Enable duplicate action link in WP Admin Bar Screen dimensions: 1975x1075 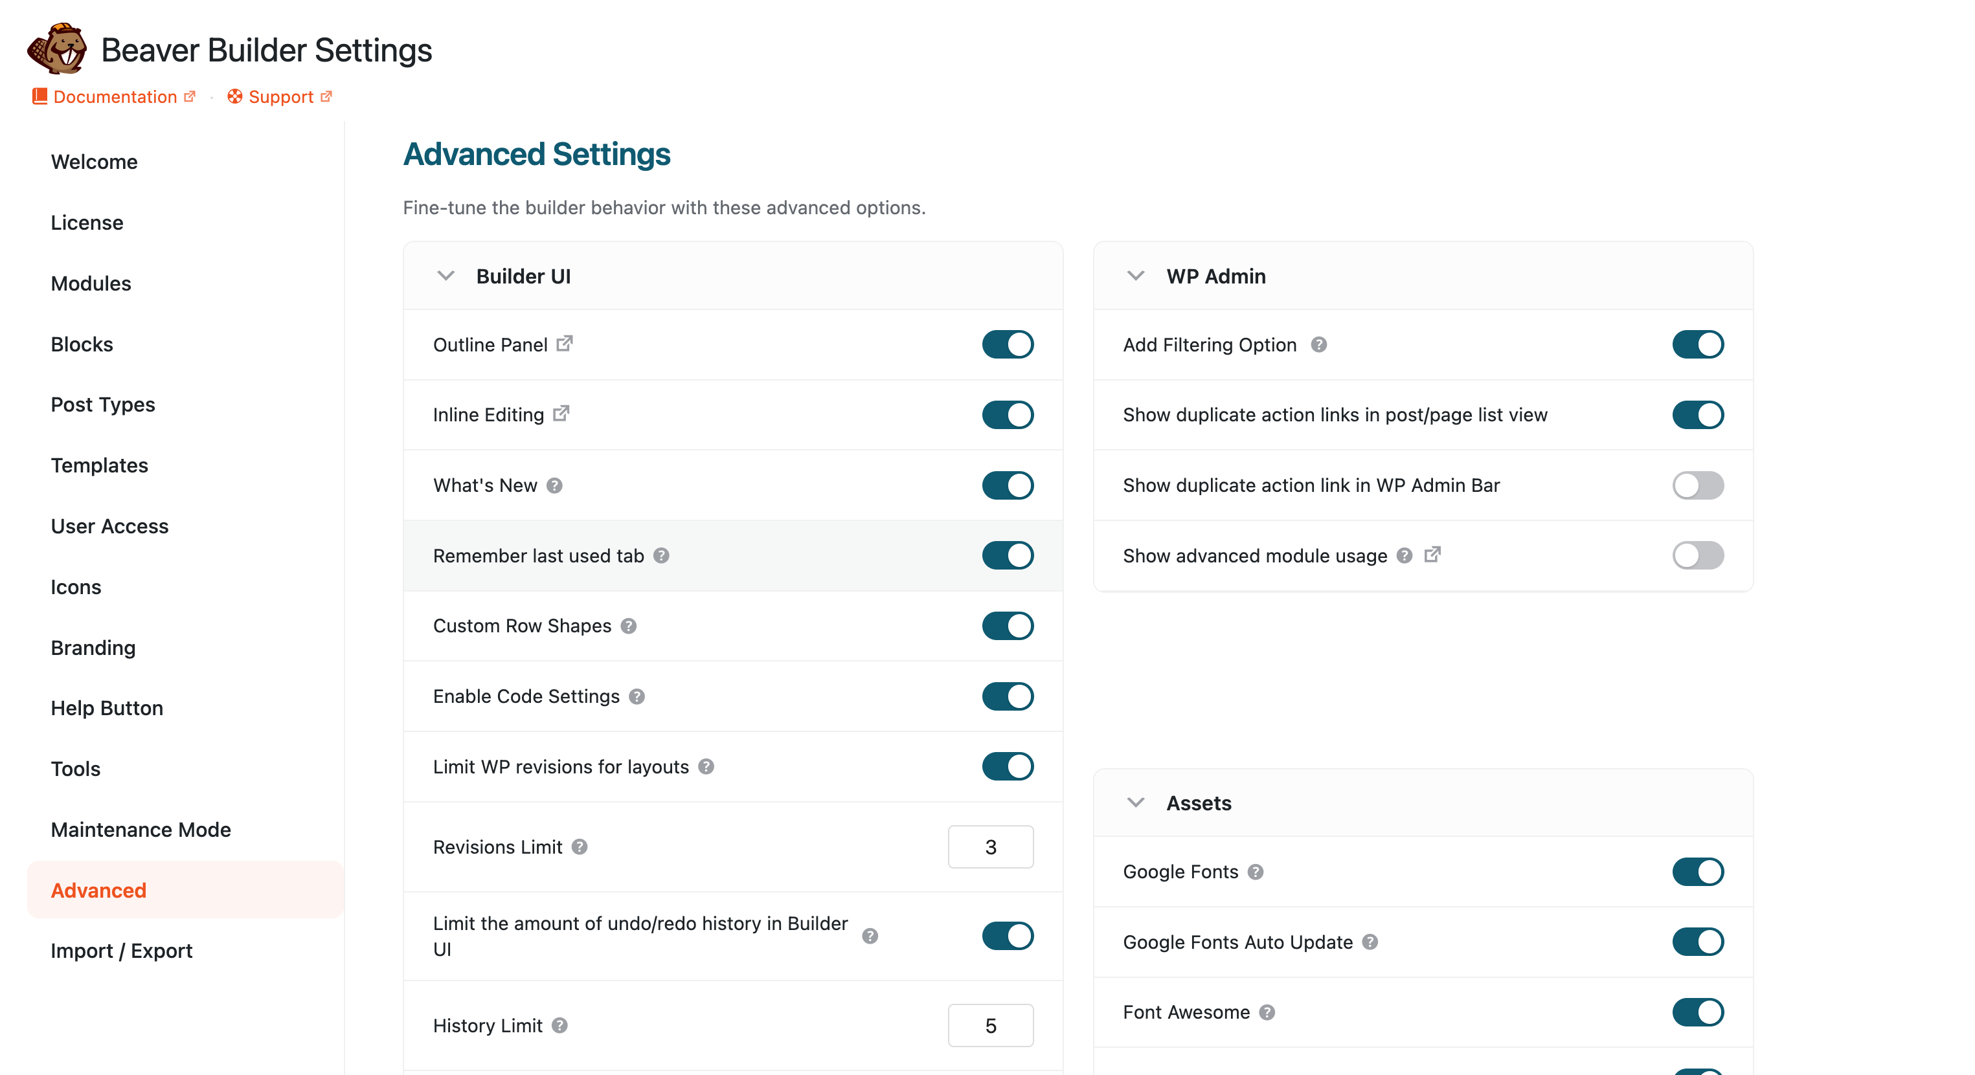1697,485
